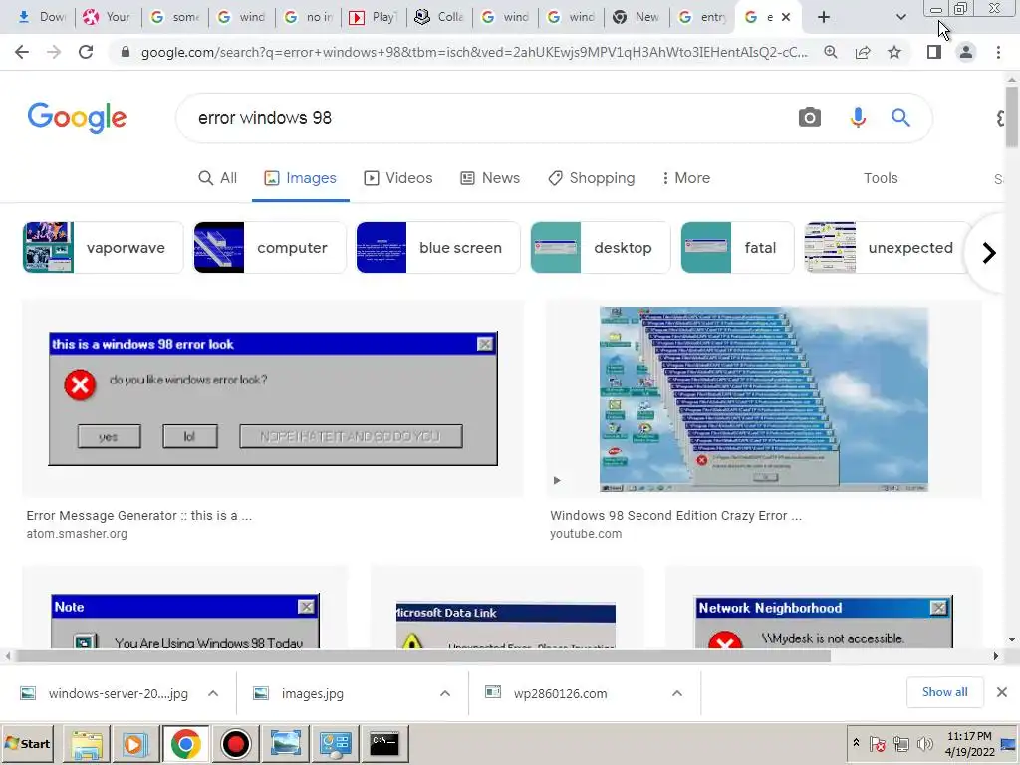Click the horizontal page scrollbar
This screenshot has height=765, width=1020.
pyautogui.click(x=422, y=656)
